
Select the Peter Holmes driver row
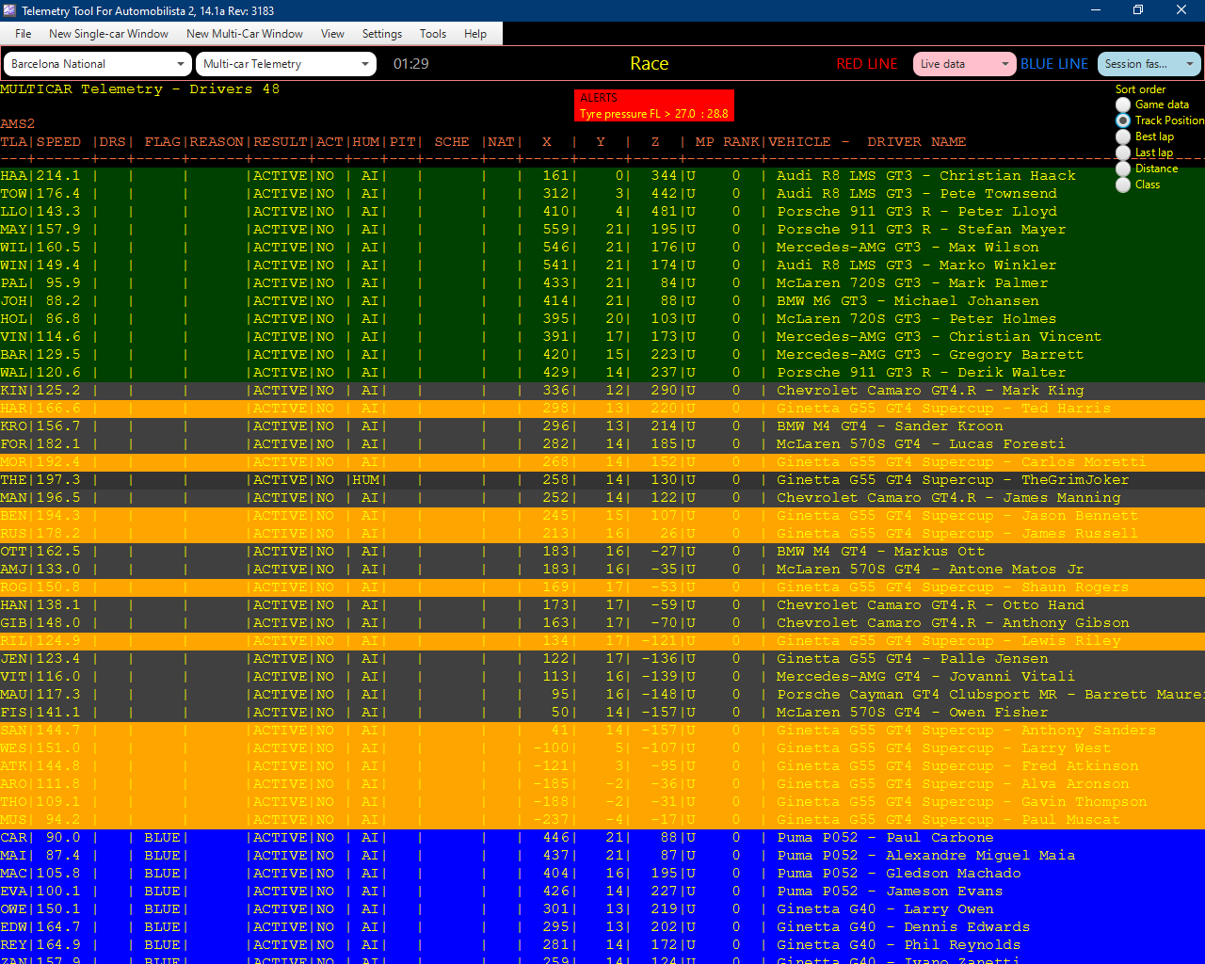(602, 319)
